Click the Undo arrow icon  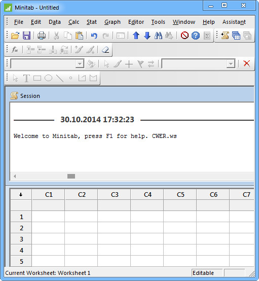click(x=94, y=36)
